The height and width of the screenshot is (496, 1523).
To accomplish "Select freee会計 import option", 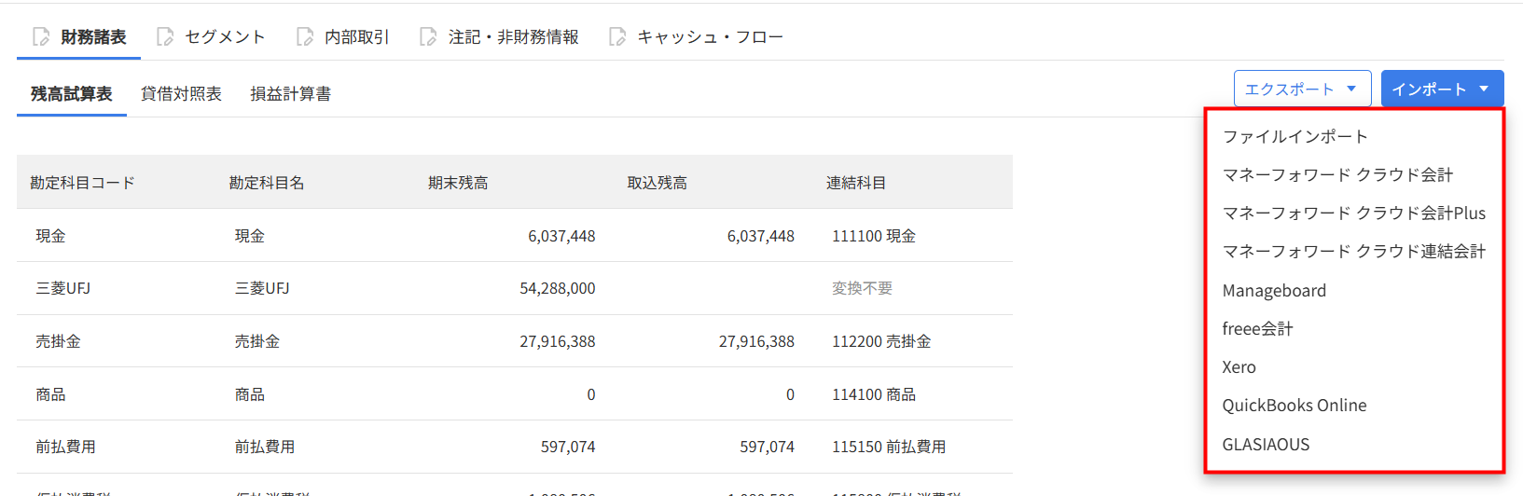I will [x=1257, y=329].
